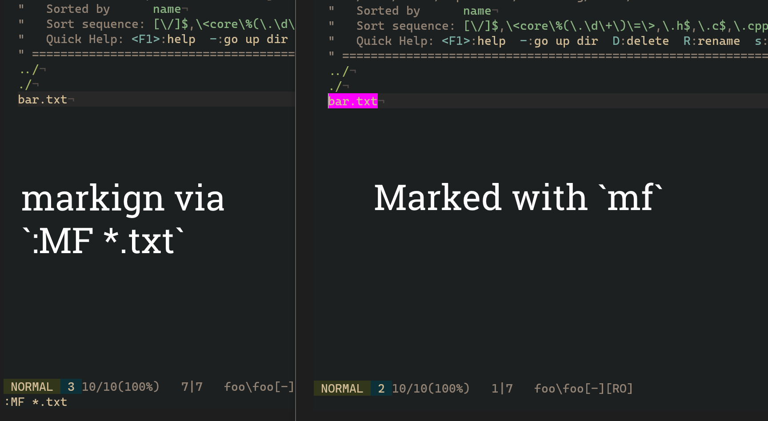Viewport: 768px width, 421px height.
Task: Click the NORMAL mode indicator in left statusline
Action: coord(31,386)
